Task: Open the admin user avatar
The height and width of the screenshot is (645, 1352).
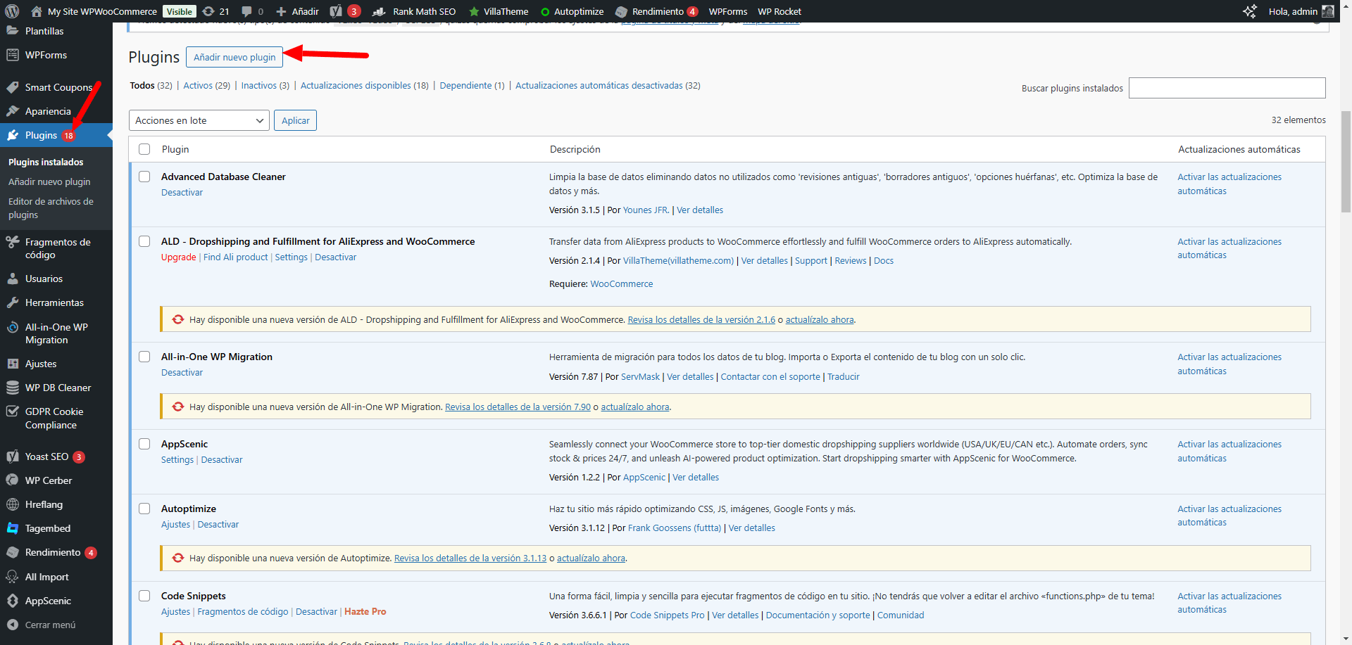Action: tap(1328, 11)
